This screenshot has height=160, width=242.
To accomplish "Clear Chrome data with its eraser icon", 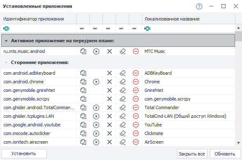I will [x=123, y=82].
